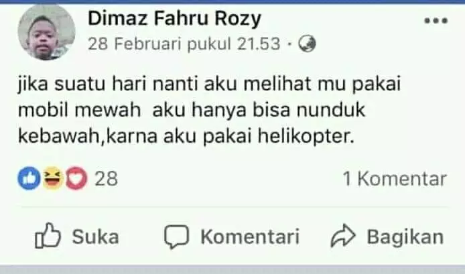The width and height of the screenshot is (465, 274).
Task: Click the globe public privacy icon
Action: [307, 44]
